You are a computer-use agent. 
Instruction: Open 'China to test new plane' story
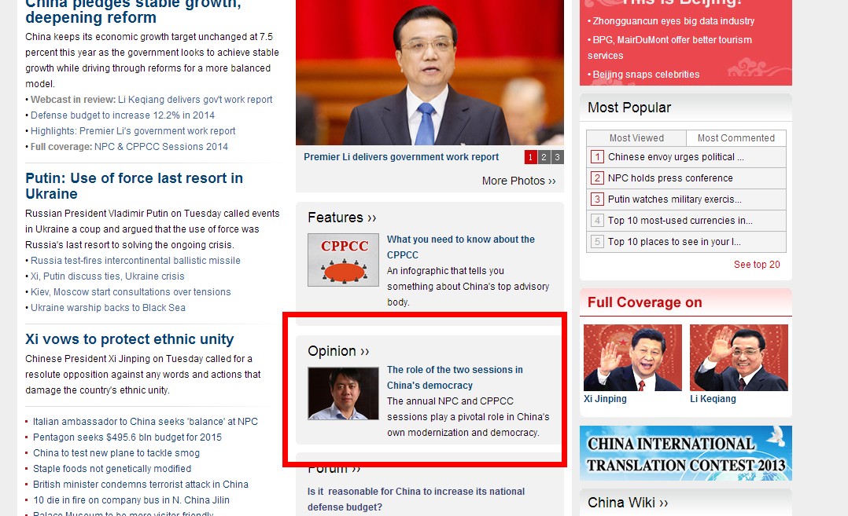[116, 453]
